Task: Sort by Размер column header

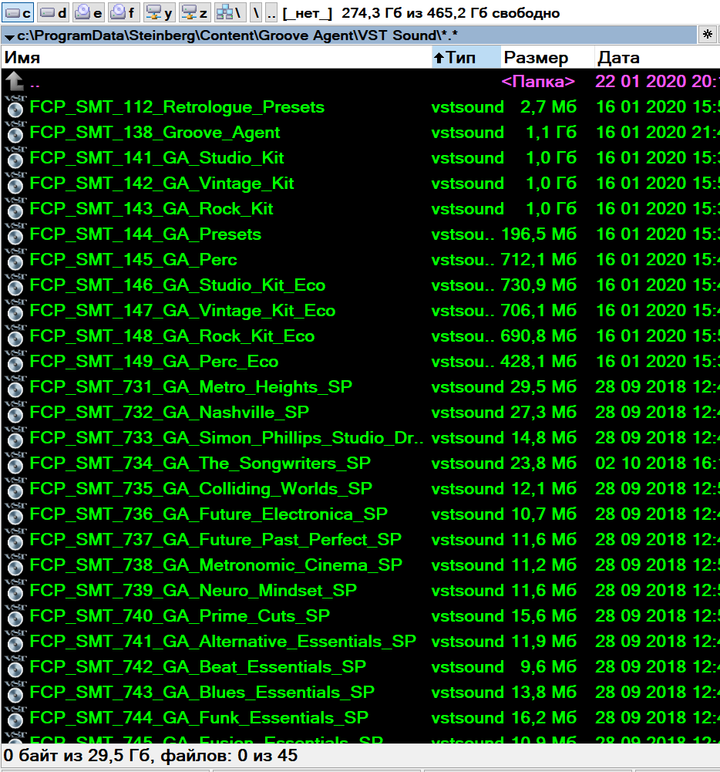Action: (x=547, y=58)
